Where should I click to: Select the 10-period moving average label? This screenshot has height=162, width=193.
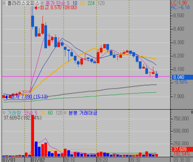tap(75, 3)
